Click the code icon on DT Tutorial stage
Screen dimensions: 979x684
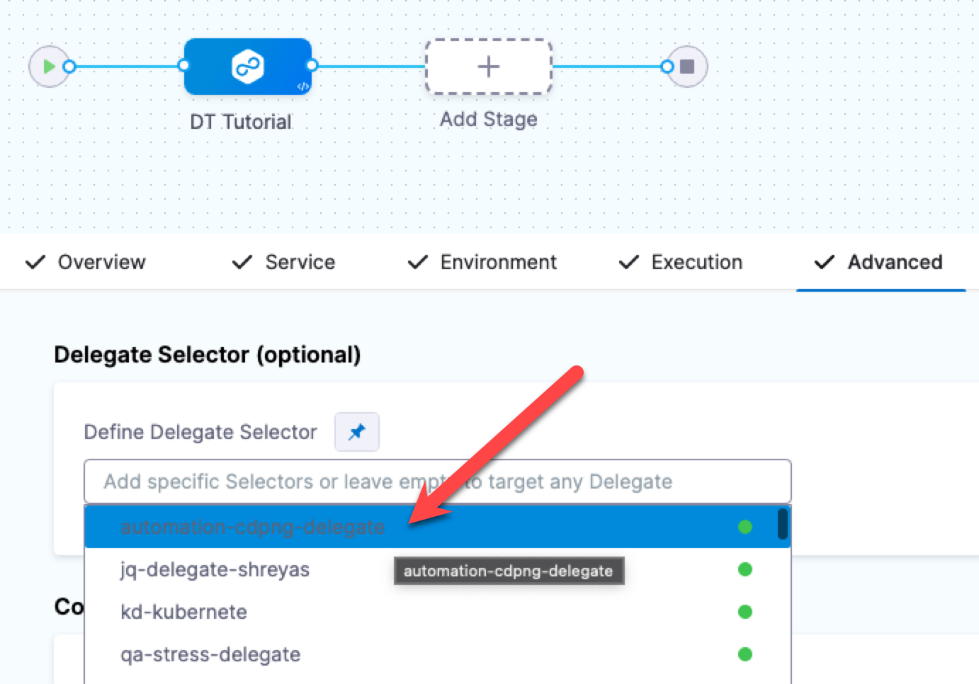click(302, 86)
